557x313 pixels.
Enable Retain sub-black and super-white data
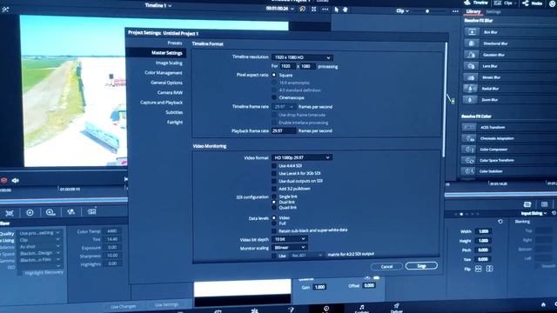tap(274, 230)
